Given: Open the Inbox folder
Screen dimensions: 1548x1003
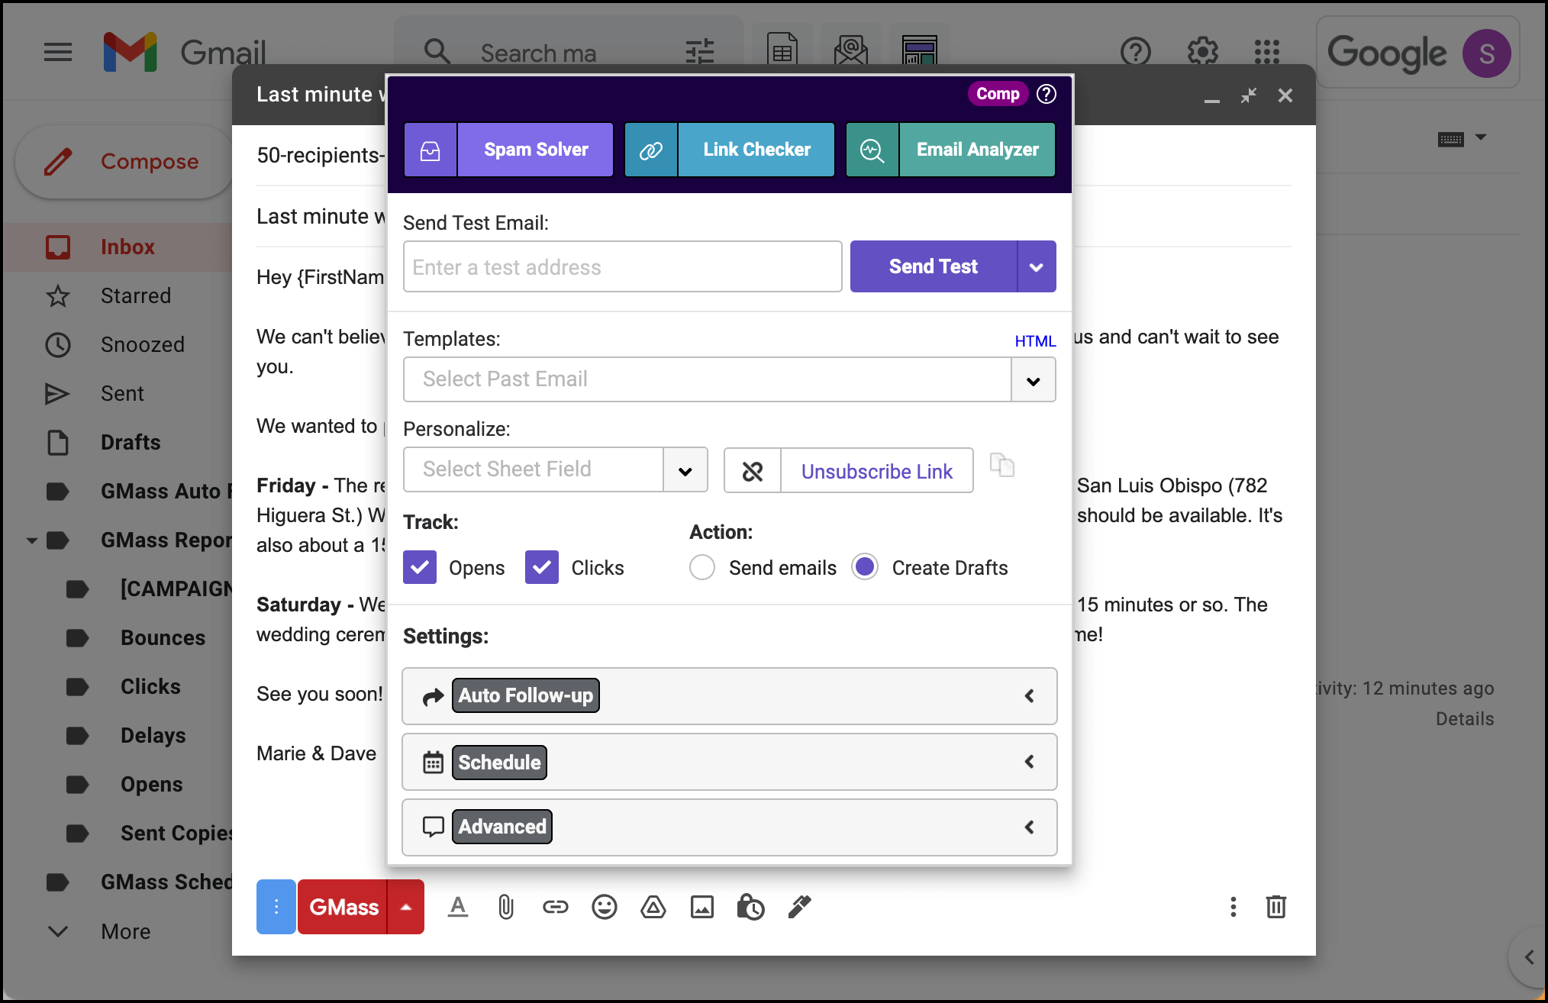Looking at the screenshot, I should pos(127,247).
